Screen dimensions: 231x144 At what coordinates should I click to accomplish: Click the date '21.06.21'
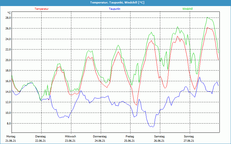(11, 141)
